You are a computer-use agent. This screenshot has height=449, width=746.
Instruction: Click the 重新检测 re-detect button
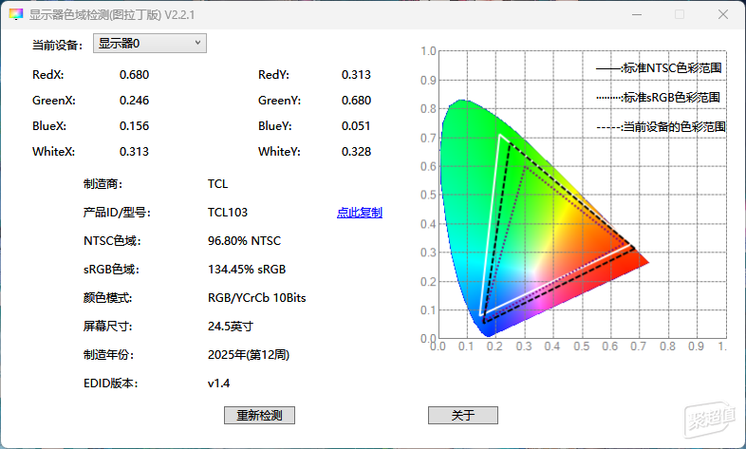[x=259, y=415]
